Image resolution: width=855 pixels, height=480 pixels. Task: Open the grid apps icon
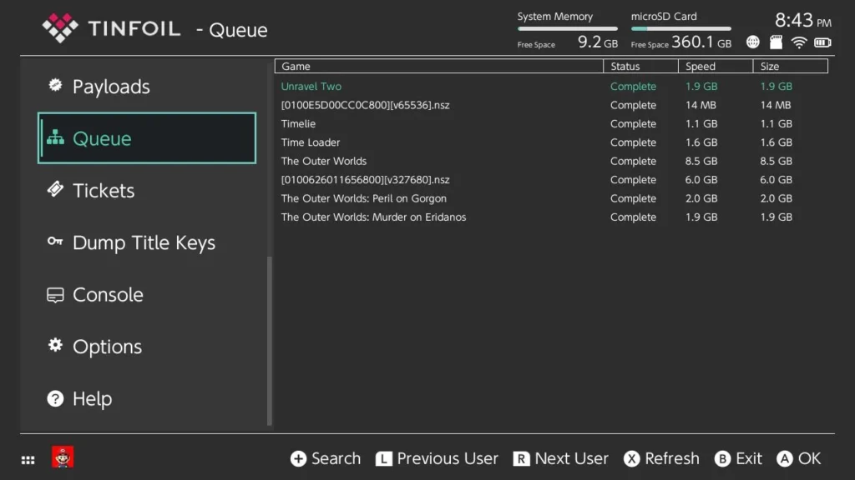[28, 460]
